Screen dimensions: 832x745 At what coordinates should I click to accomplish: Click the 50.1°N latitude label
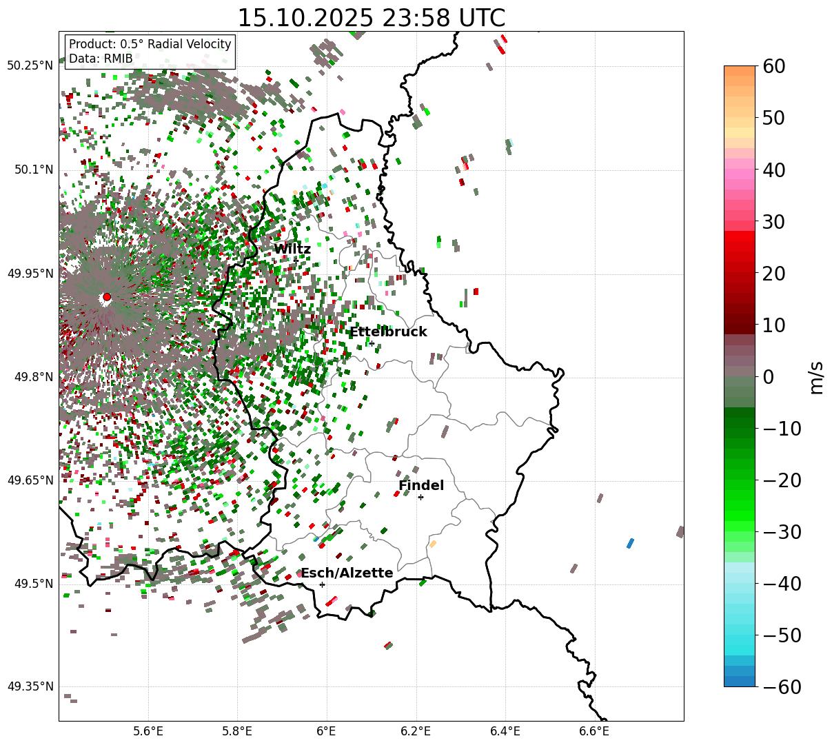tap(32, 170)
